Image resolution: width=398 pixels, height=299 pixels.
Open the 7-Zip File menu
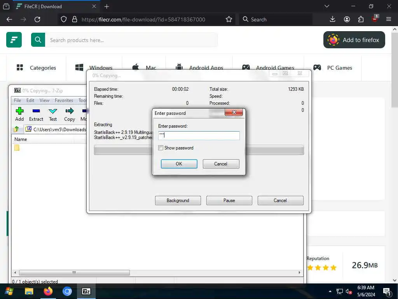pyautogui.click(x=17, y=100)
